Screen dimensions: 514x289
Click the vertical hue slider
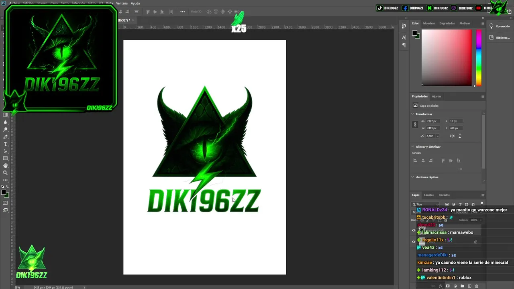pos(479,57)
